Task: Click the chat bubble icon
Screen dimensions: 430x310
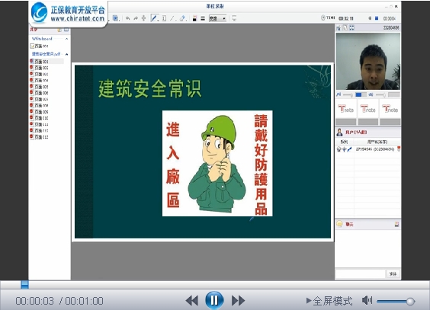Action: coord(339,224)
